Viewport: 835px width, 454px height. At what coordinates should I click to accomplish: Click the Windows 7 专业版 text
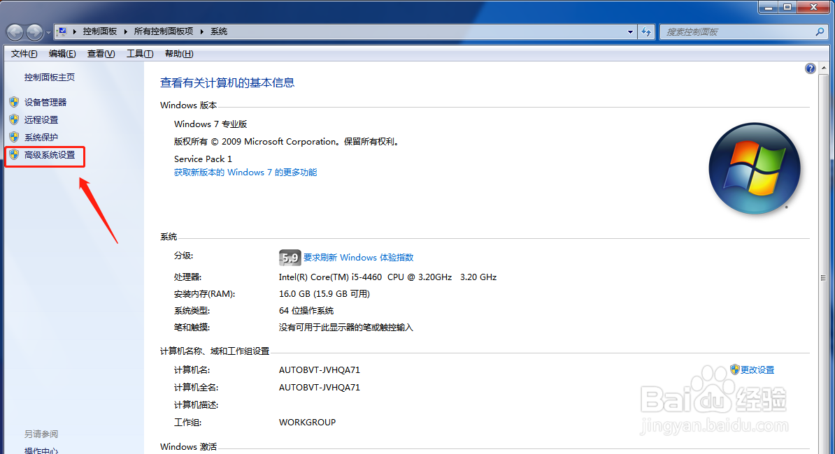point(210,124)
